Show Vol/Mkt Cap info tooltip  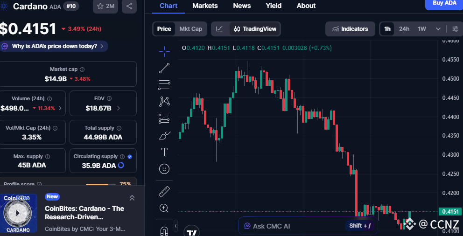click(x=55, y=128)
